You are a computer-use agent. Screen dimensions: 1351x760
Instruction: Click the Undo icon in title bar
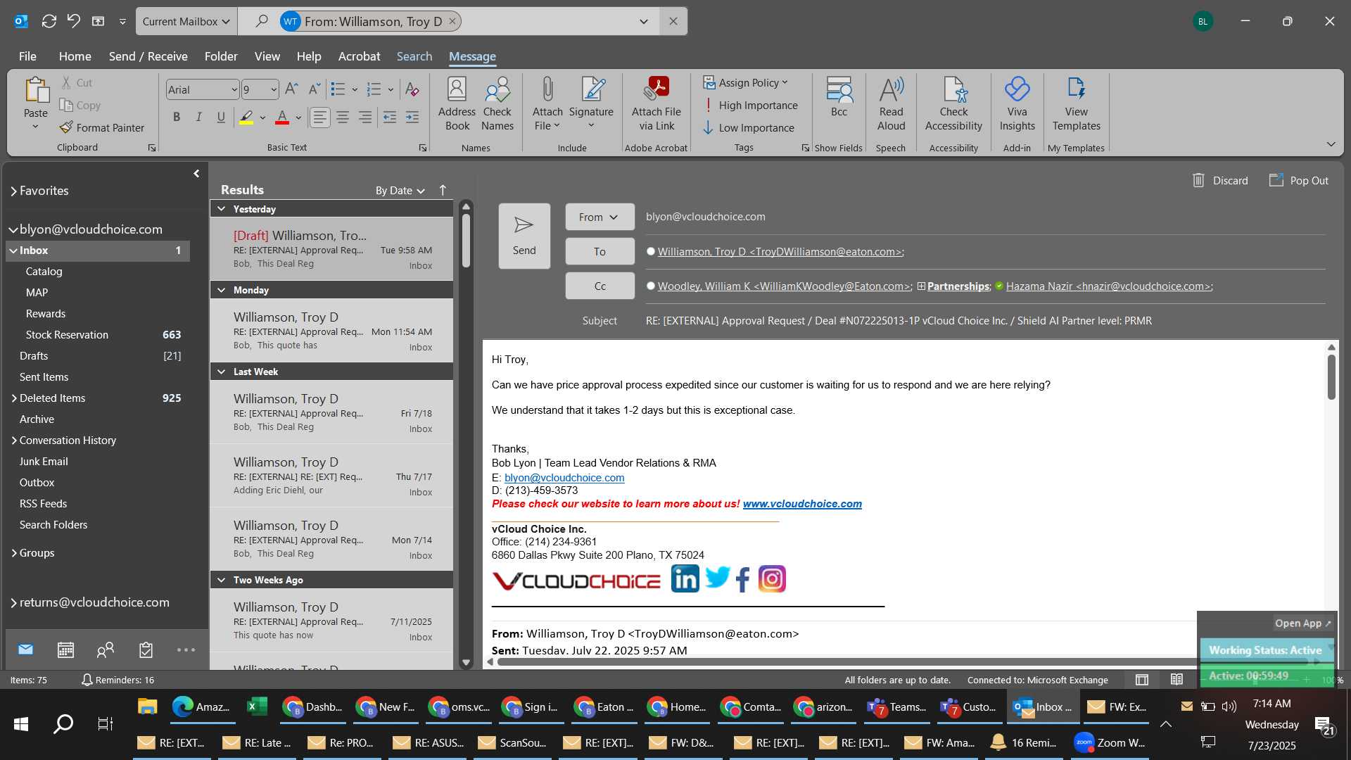point(73,21)
